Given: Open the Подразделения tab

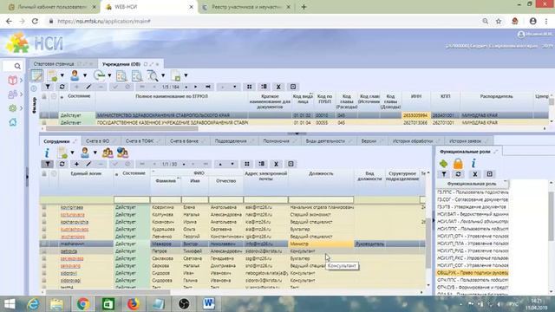Looking at the screenshot, I should [231, 140].
